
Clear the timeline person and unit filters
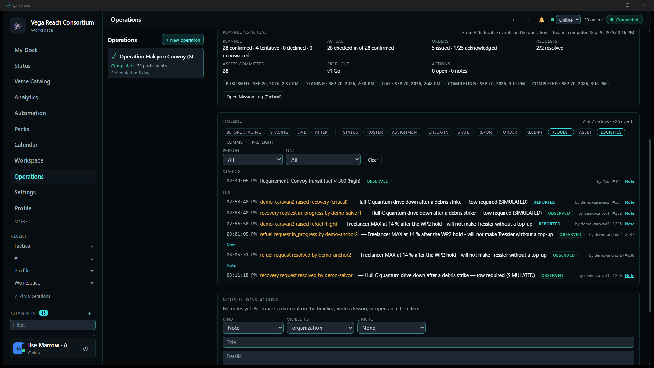point(373,160)
